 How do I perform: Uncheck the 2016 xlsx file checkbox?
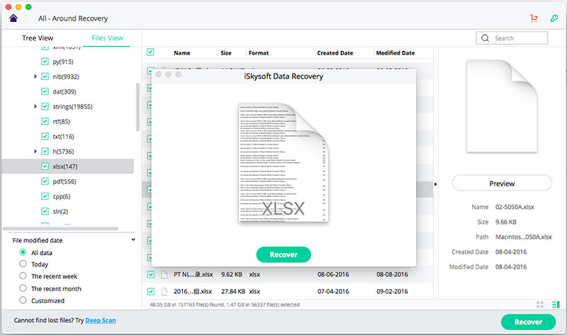point(151,292)
